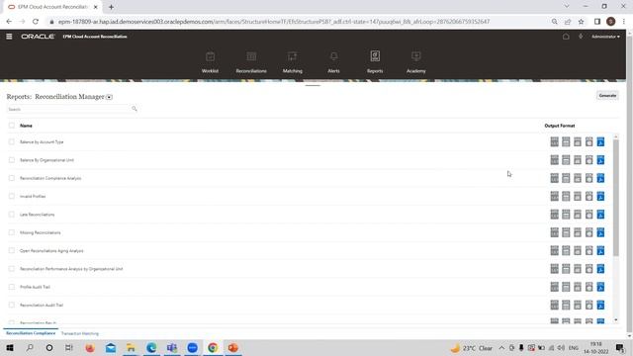Open the Chrome three-dot menu
This screenshot has height=356, width=633.
click(x=624, y=22)
